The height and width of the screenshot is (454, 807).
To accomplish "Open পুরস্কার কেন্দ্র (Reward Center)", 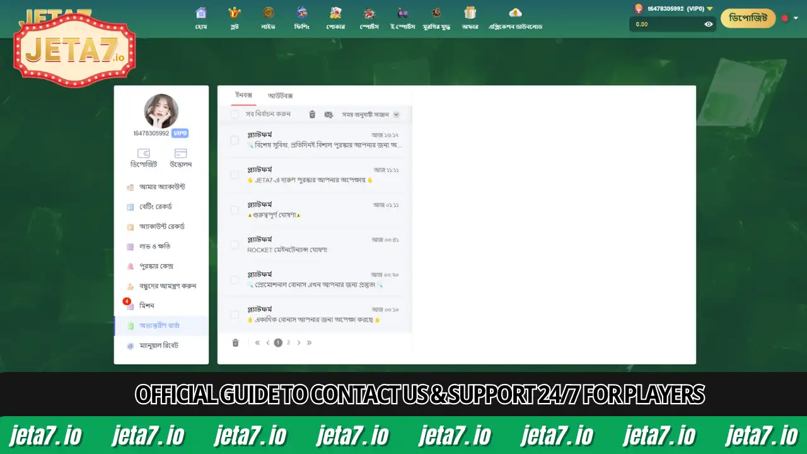I will click(161, 266).
